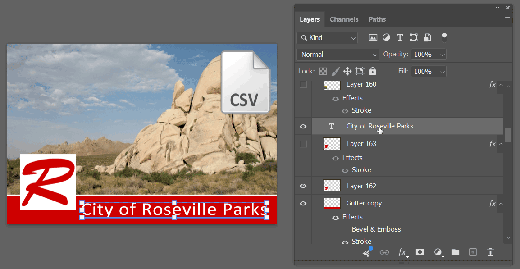Click Bevel & Emboss effect entry
This screenshot has height=269, width=520.
click(x=376, y=229)
